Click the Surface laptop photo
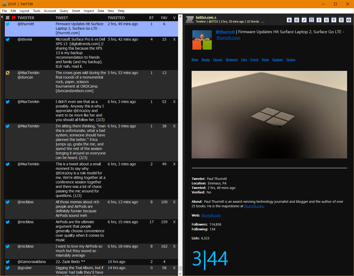This screenshot has height=276, width=354. [269, 115]
